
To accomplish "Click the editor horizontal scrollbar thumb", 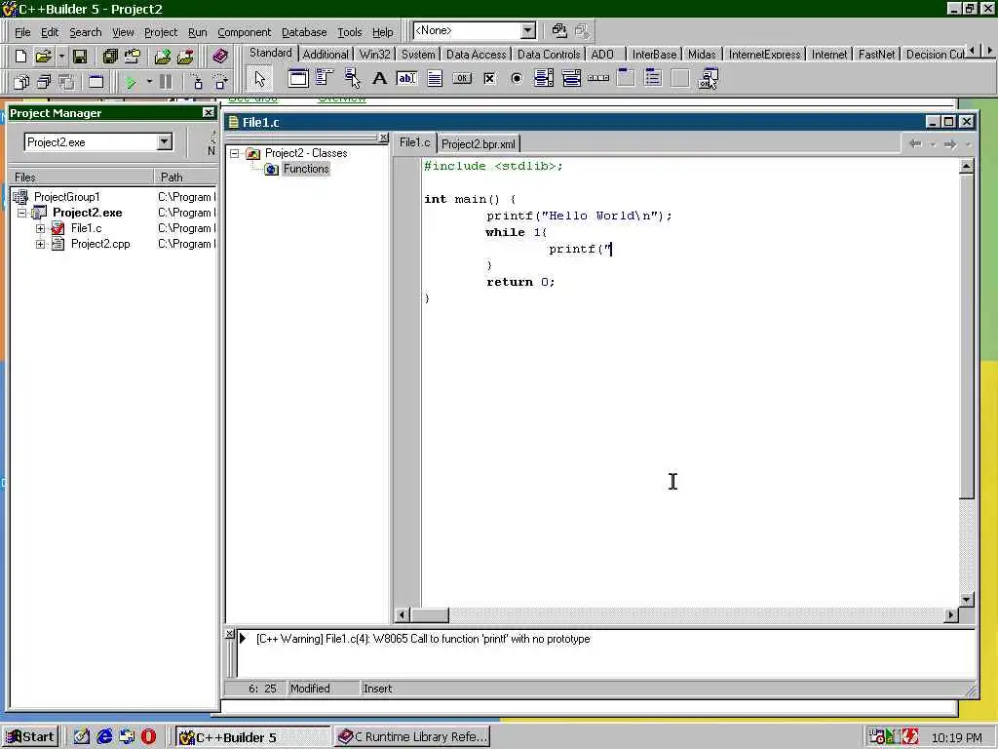I will coord(429,614).
